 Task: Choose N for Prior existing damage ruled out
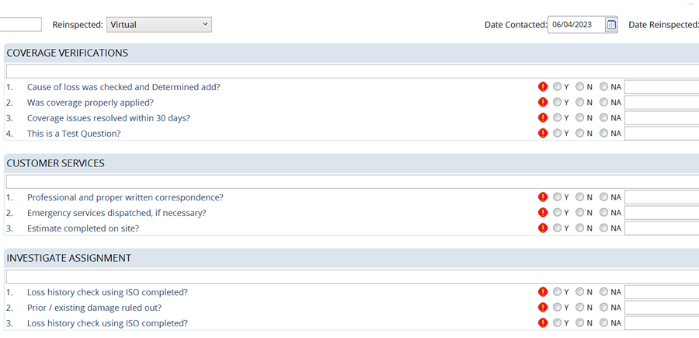(580, 308)
